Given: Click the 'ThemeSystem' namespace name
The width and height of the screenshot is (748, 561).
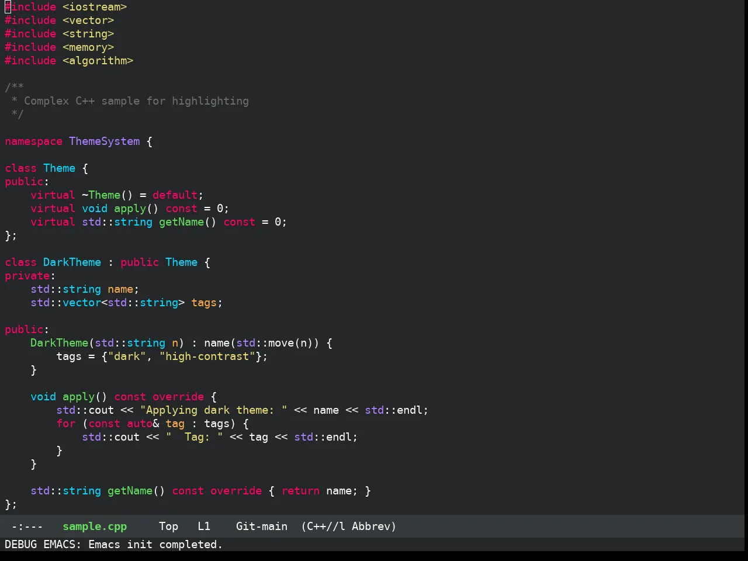Looking at the screenshot, I should click(105, 141).
